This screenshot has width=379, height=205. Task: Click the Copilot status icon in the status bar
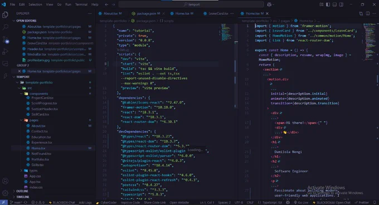[288, 202]
